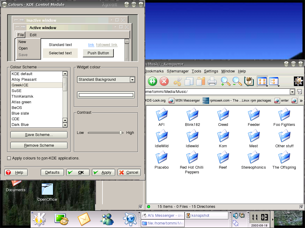Click the Print icon in Konqueror
Screen dimensions: 305x228
tap(212, 81)
